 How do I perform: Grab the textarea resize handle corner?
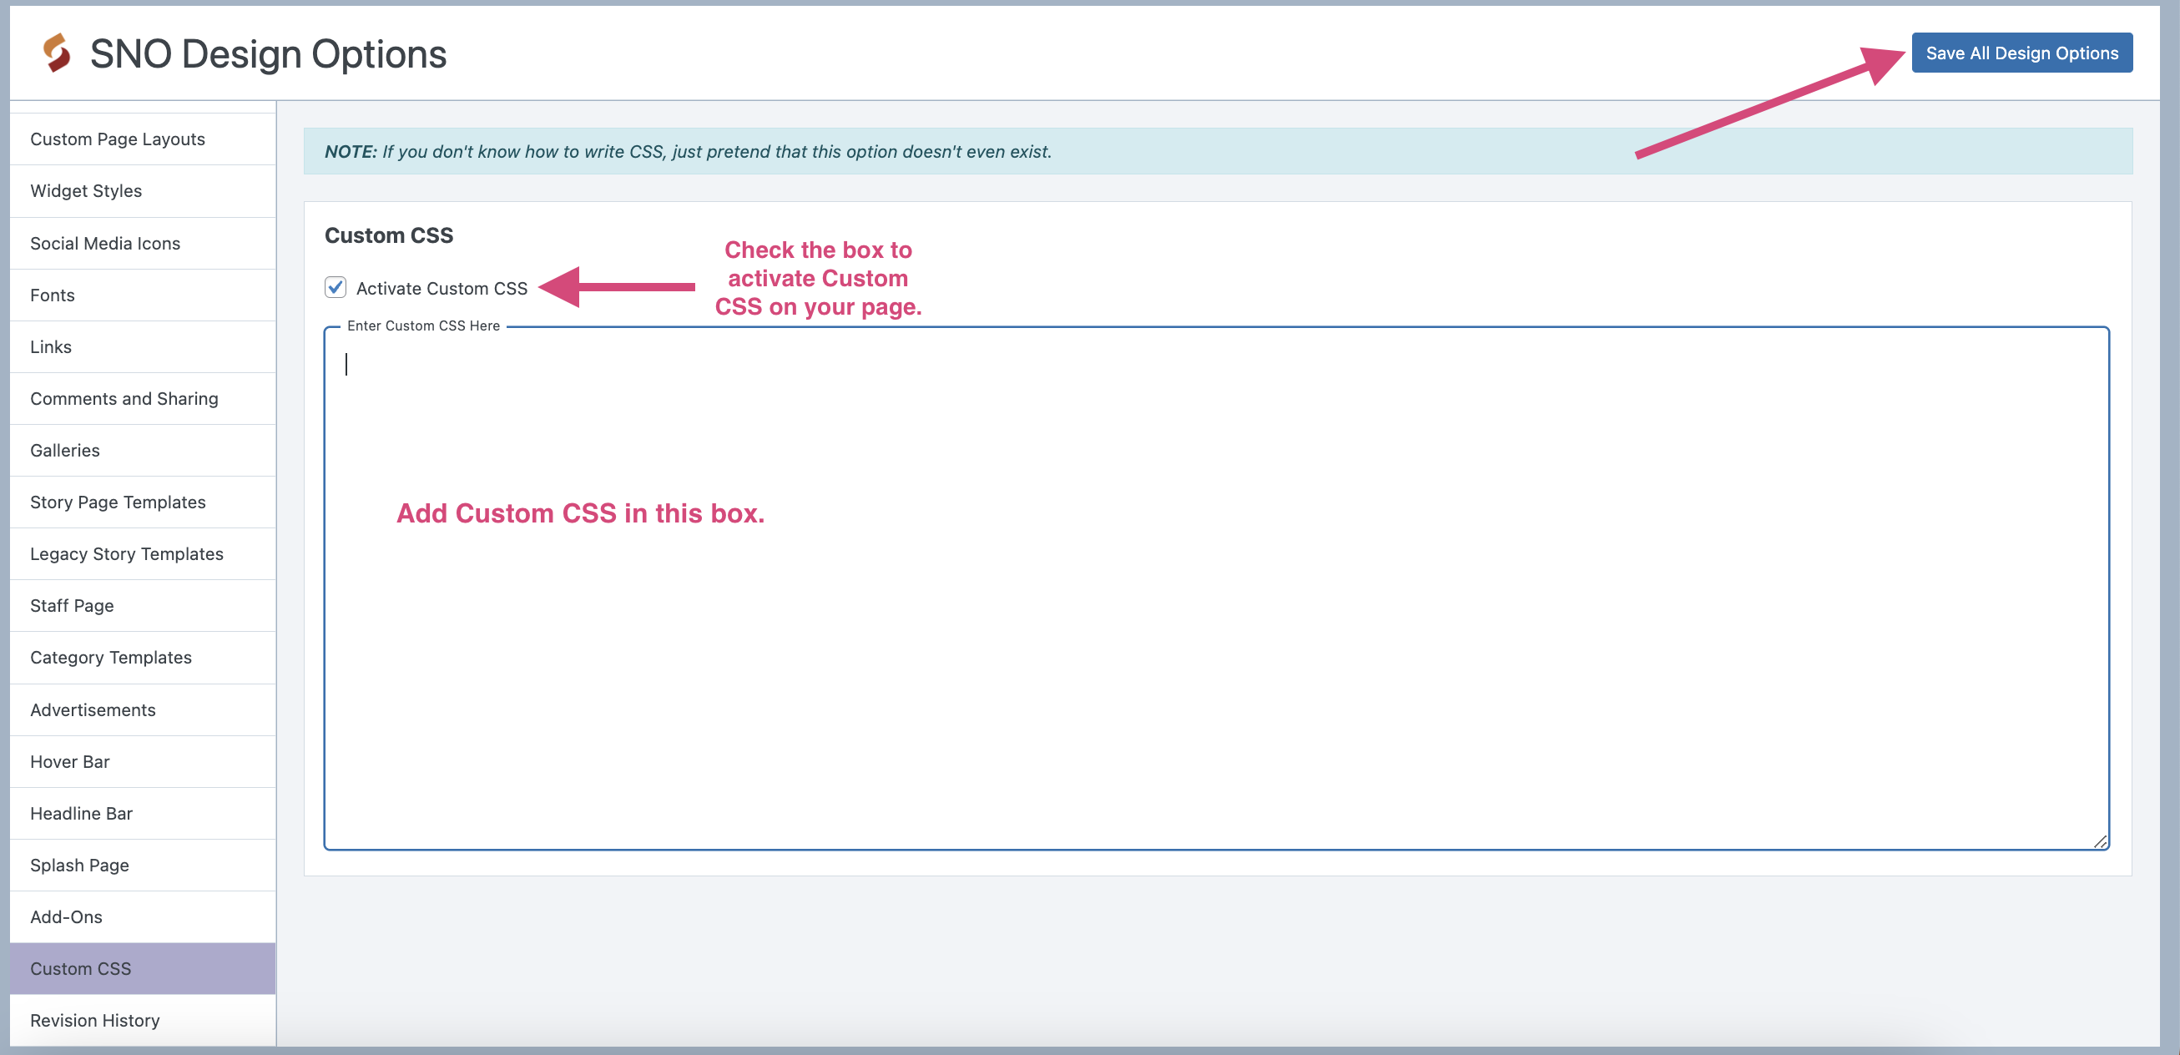[x=2100, y=841]
